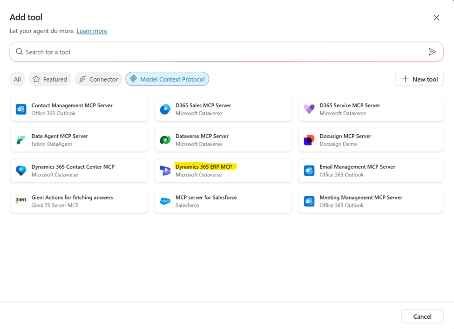This screenshot has height=329, width=454.
Task: Click the Salesforce cloud icon
Action: click(x=165, y=201)
